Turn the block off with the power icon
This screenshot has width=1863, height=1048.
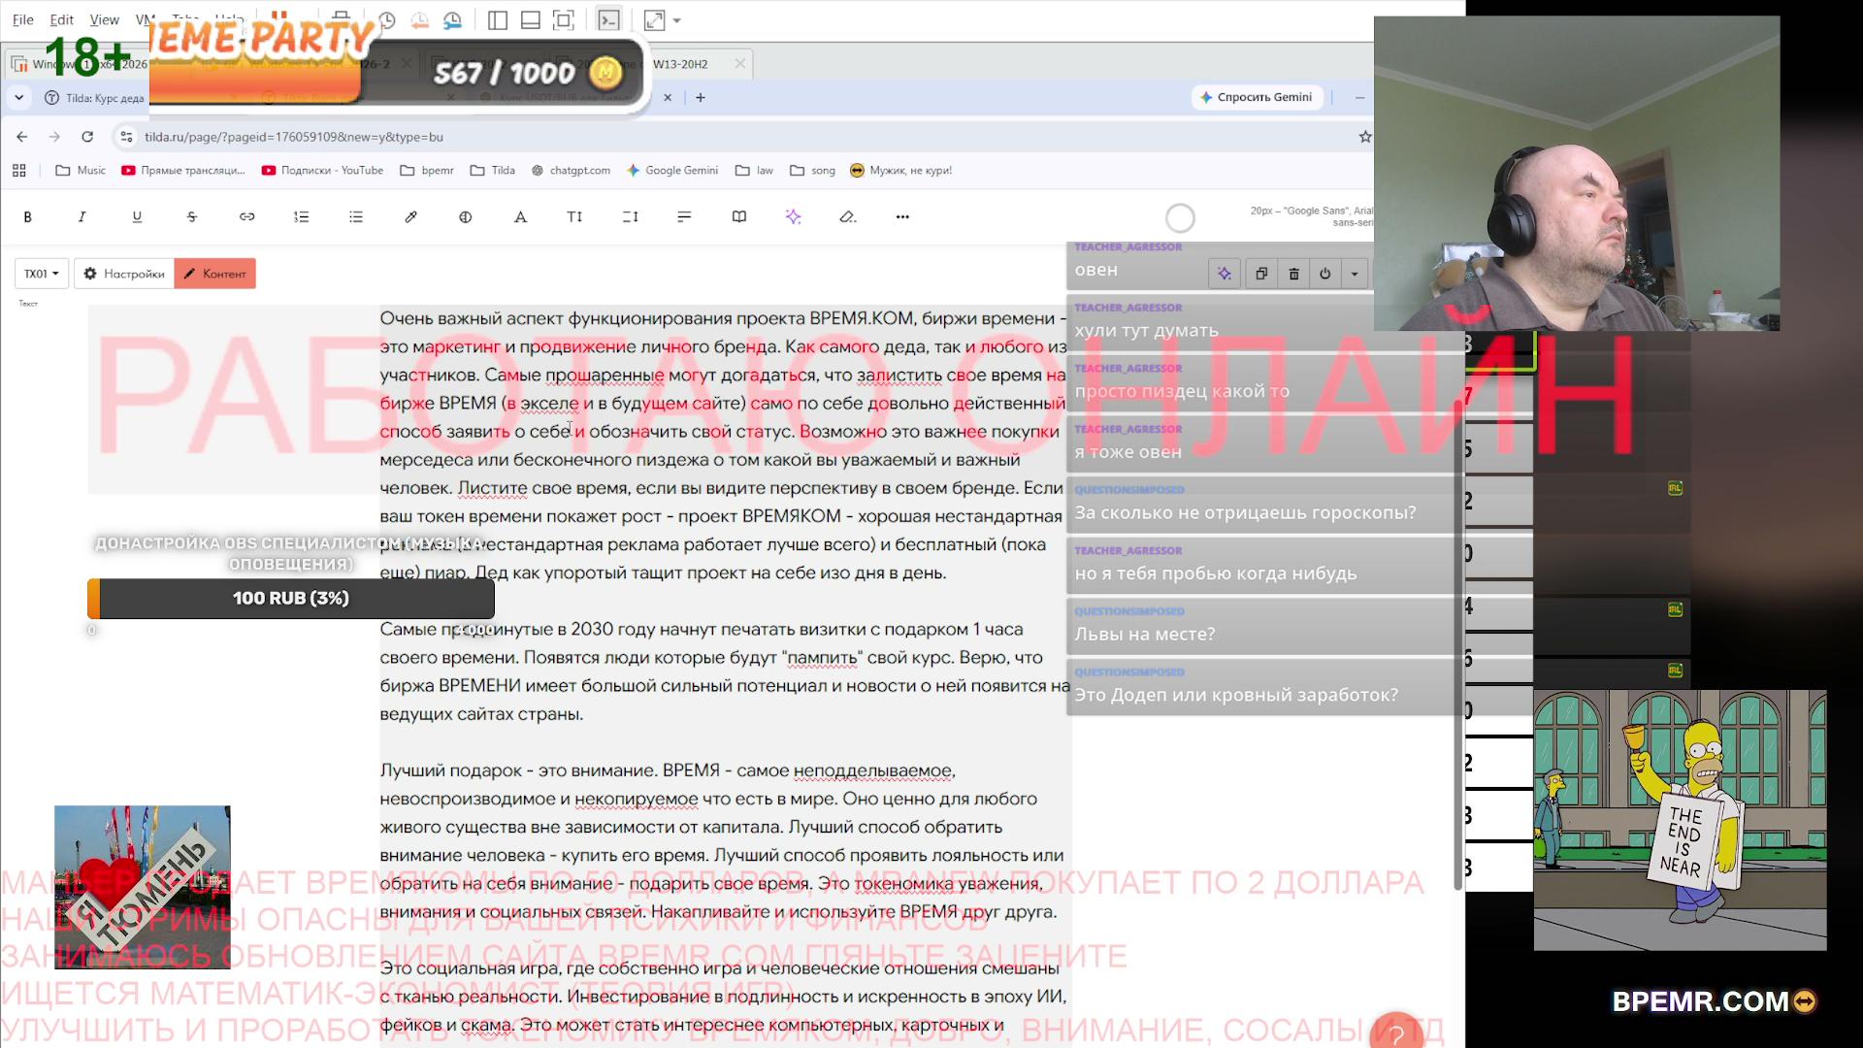(x=1325, y=274)
